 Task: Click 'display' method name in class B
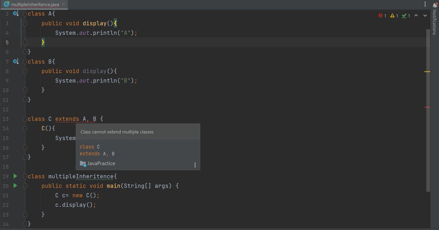pos(95,71)
